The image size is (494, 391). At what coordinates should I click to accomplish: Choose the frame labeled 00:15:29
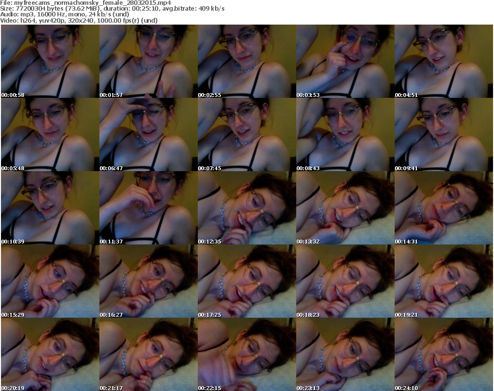[x=50, y=281]
